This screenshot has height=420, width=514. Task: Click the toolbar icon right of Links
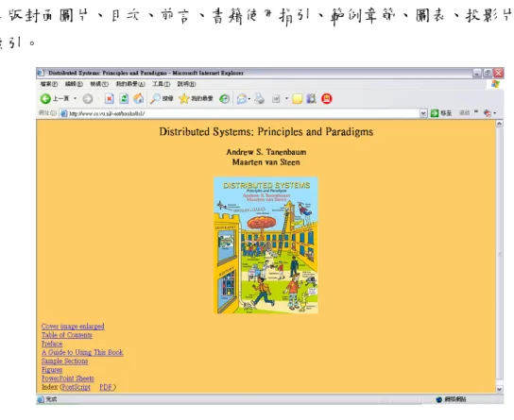click(488, 113)
